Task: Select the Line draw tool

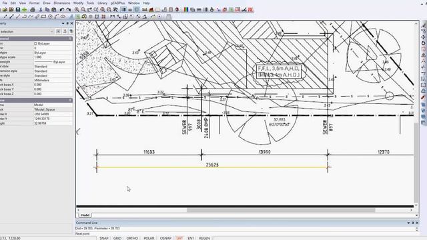Action: point(18,17)
